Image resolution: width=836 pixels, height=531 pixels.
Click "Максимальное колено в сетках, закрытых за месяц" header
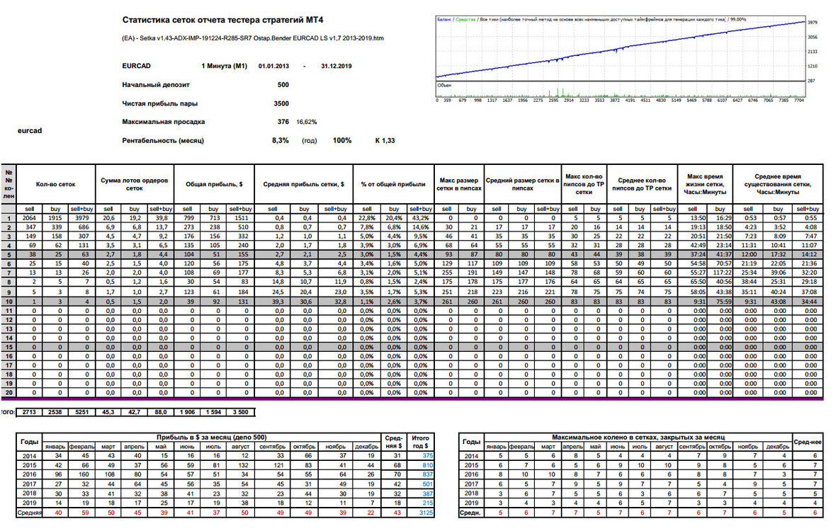638,438
